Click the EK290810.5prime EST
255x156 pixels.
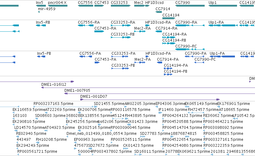[x=13, y=125]
